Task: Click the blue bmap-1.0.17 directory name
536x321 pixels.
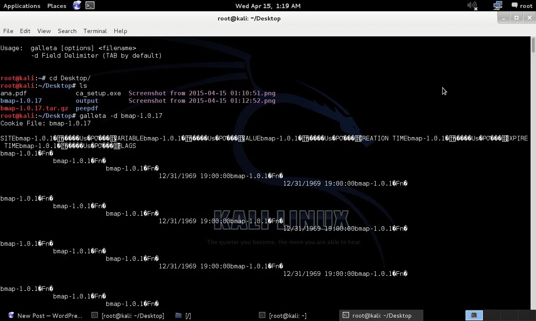Action: (x=21, y=101)
